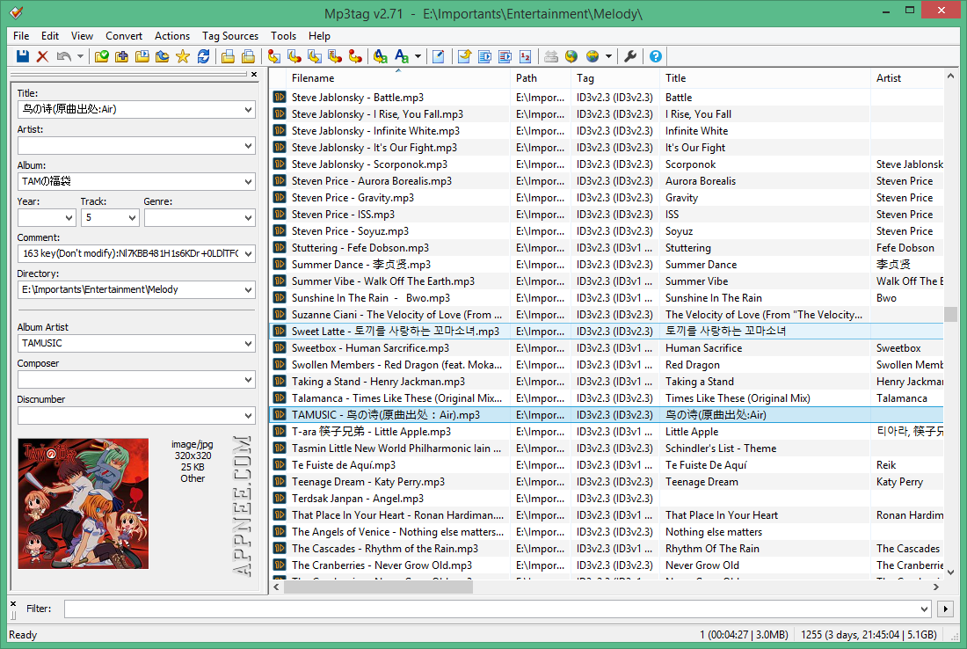The width and height of the screenshot is (967, 649).
Task: Click the arrow button right of Filter box
Action: coord(945,609)
